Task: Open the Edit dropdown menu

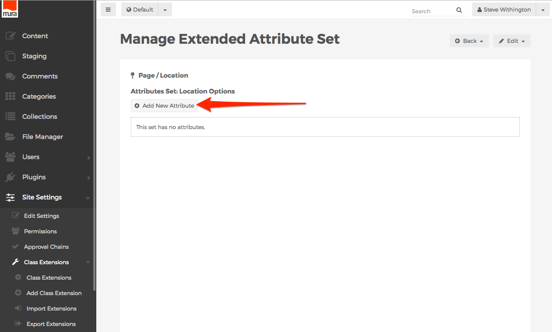Action: [x=512, y=41]
